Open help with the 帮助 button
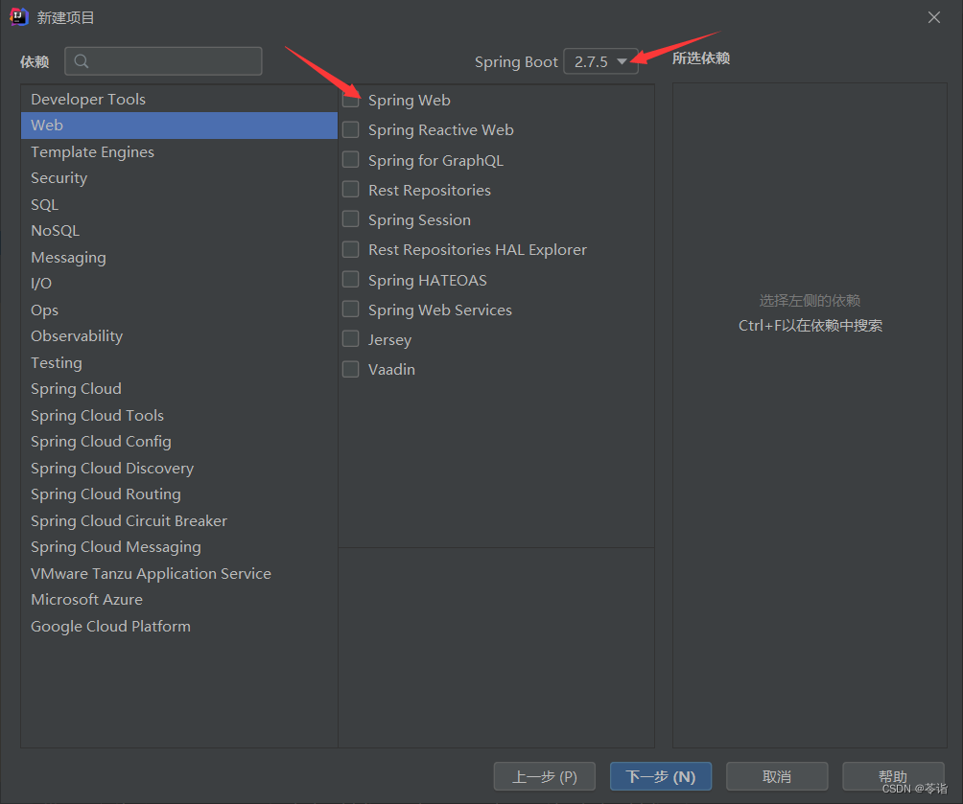This screenshot has height=804, width=963. pos(893,776)
